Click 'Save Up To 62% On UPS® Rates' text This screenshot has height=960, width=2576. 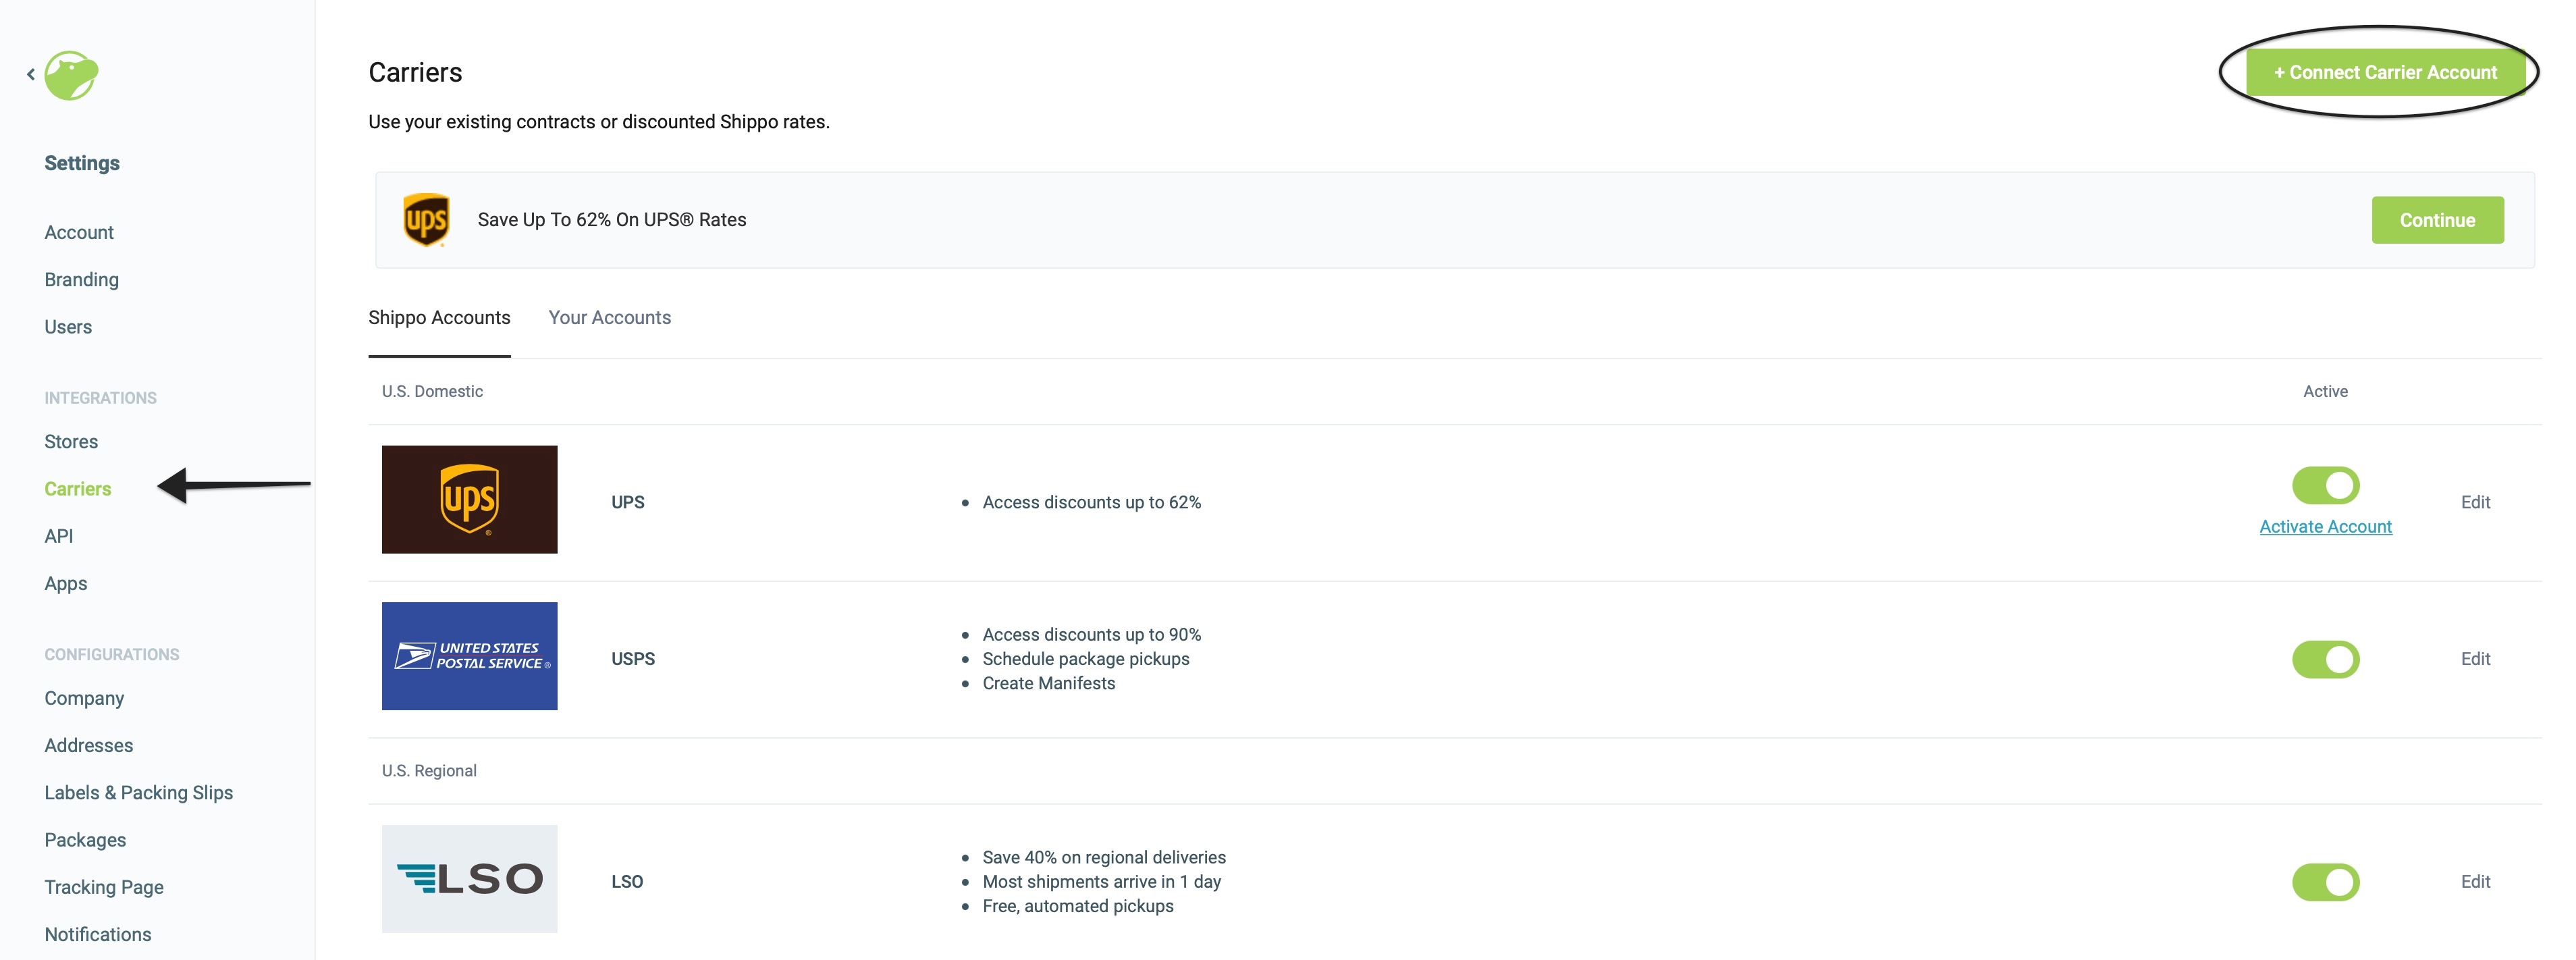click(612, 220)
